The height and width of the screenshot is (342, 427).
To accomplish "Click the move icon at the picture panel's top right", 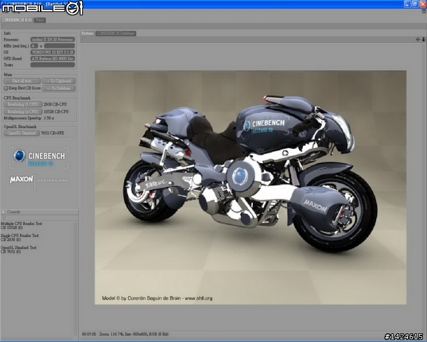I will 418,39.
